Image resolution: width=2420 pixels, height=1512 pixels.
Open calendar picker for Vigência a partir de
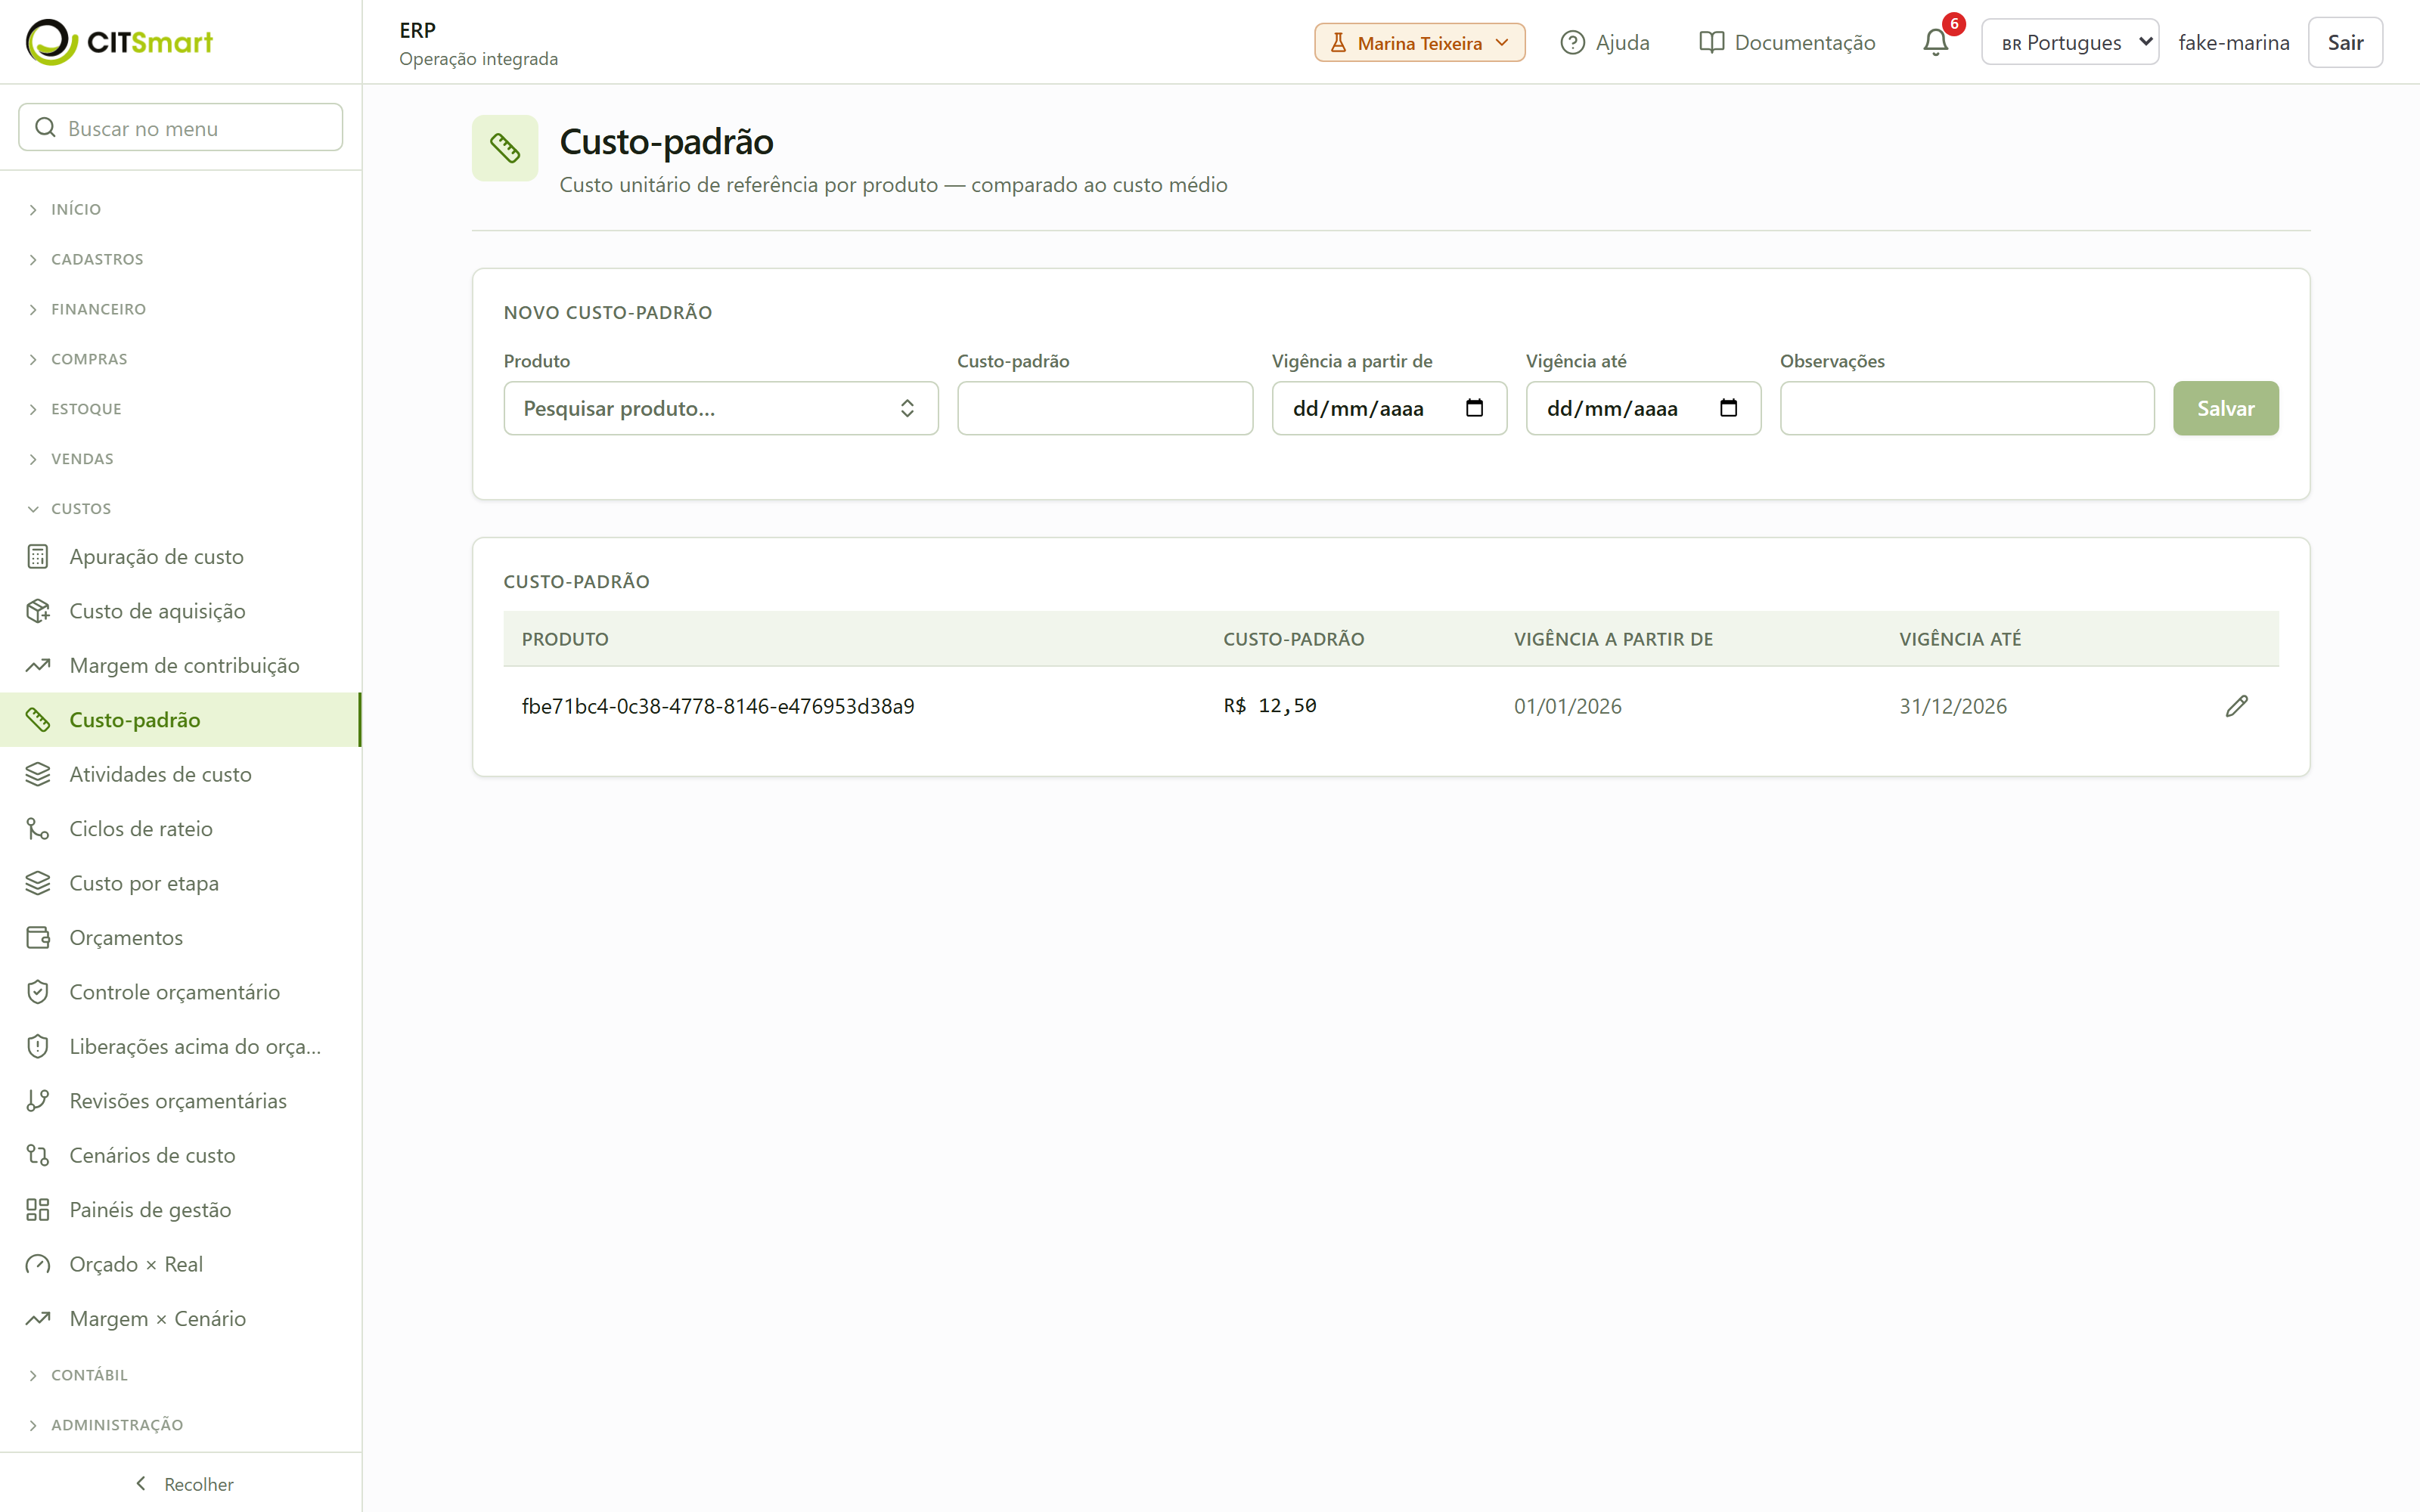click(1474, 408)
